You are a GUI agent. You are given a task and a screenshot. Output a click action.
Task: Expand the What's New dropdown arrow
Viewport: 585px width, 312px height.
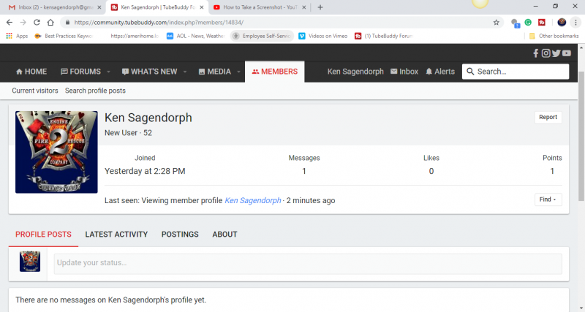[185, 72]
